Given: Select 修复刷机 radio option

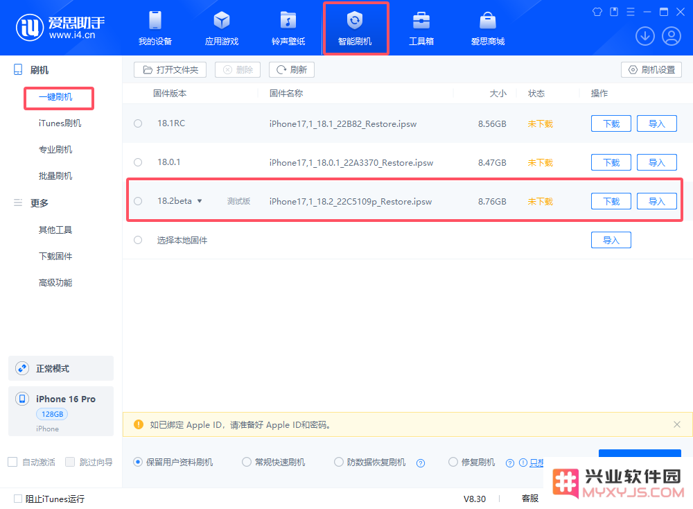Looking at the screenshot, I should point(453,462).
